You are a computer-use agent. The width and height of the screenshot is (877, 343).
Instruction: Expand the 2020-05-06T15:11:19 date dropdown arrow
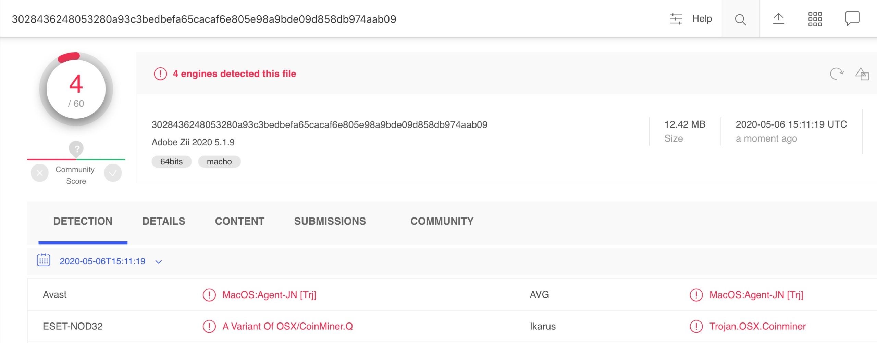pos(158,262)
